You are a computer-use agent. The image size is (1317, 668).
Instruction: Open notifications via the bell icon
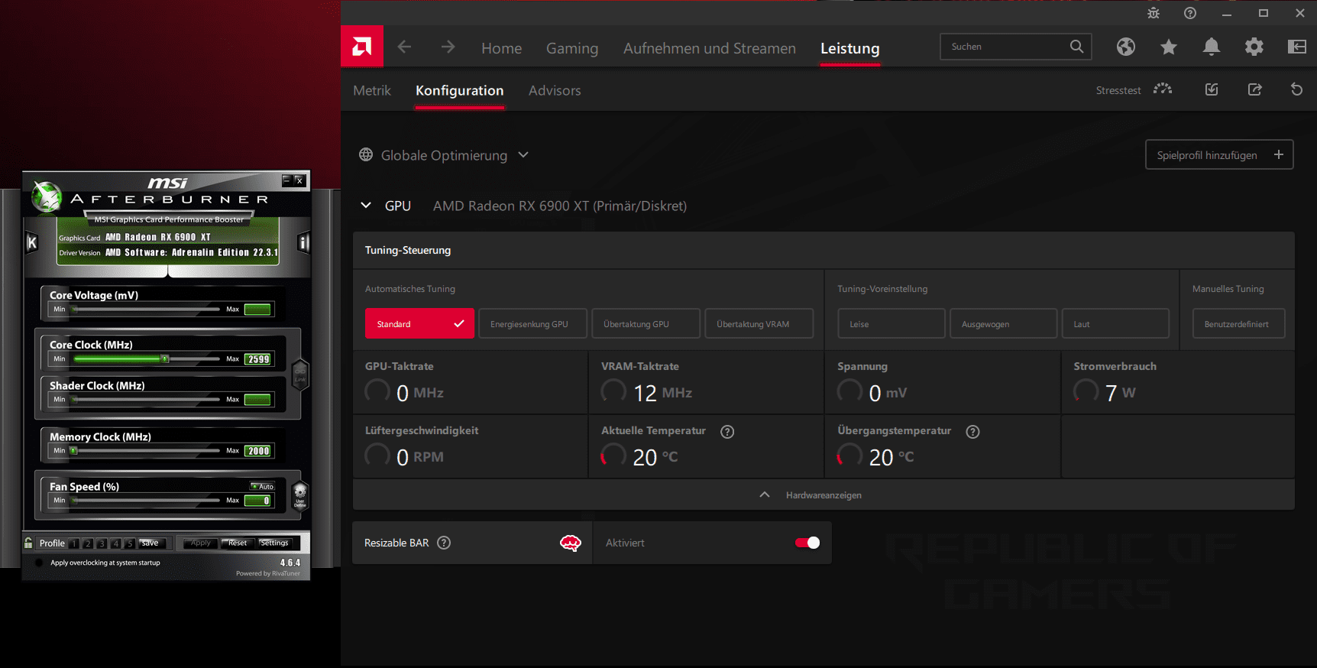[1211, 47]
